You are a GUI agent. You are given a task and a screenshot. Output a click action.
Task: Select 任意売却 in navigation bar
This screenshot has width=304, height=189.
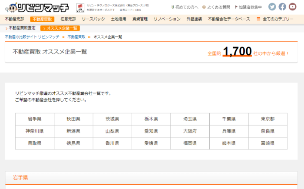tap(68, 19)
